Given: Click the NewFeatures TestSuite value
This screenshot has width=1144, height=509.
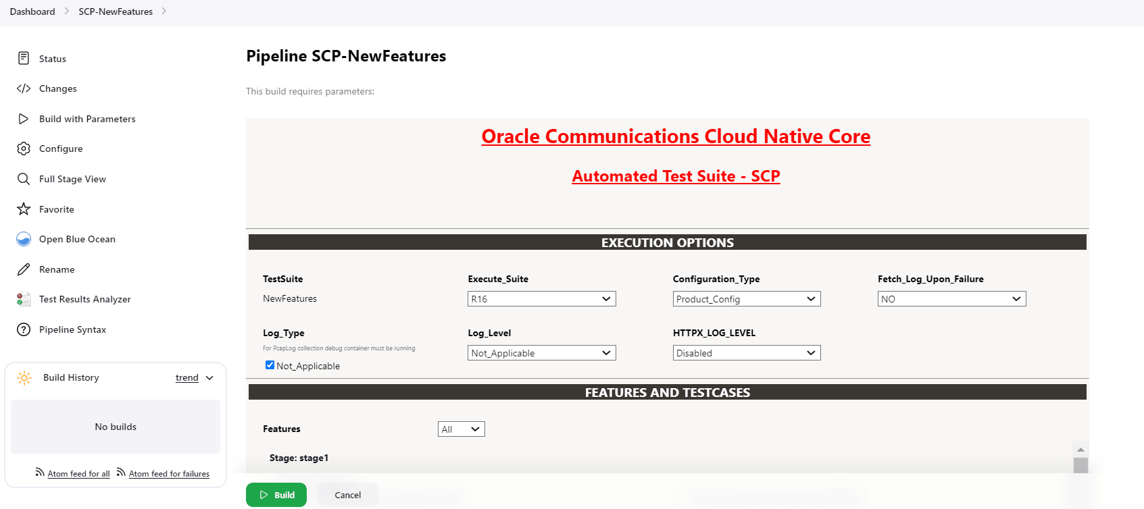Looking at the screenshot, I should [x=290, y=298].
